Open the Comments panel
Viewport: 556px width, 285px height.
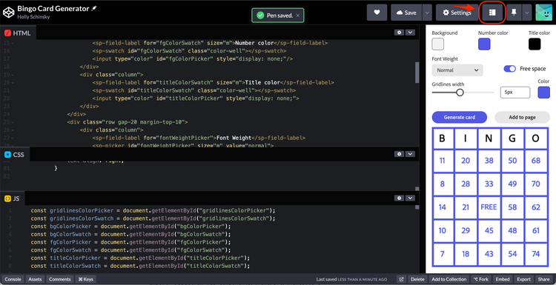[x=60, y=279]
